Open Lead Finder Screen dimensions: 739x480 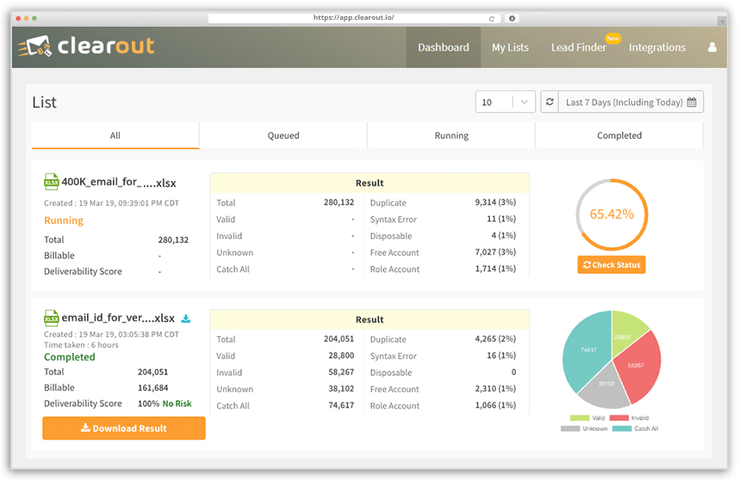pyautogui.click(x=579, y=47)
